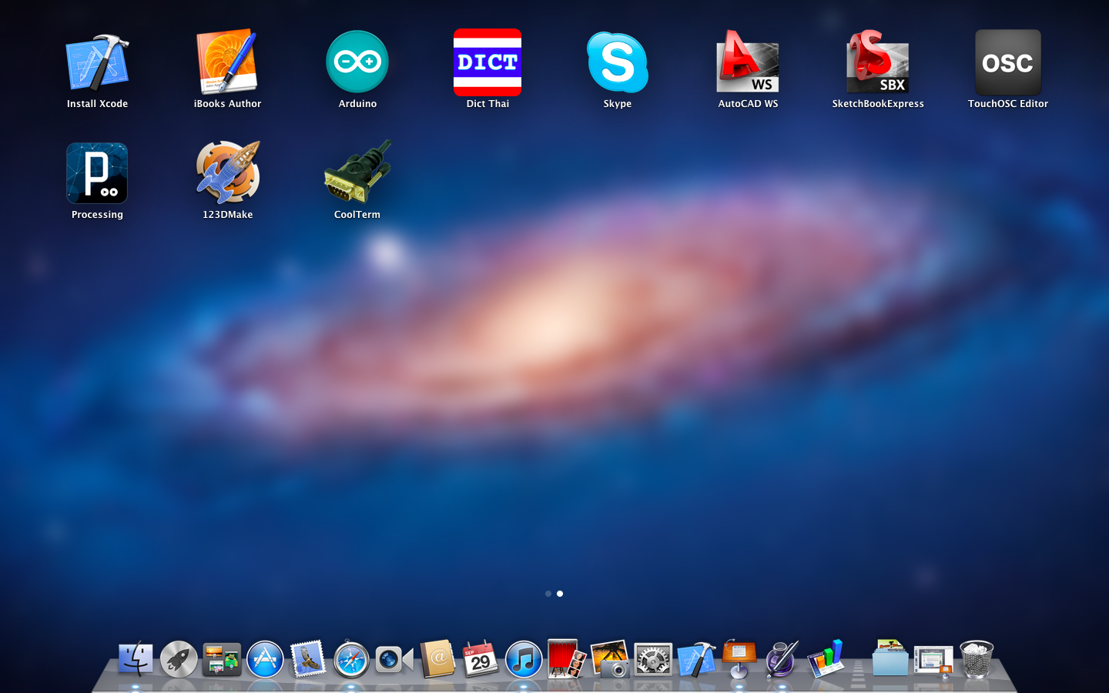This screenshot has width=1109, height=693.
Task: Open Pages ink pen icon in Dock
Action: 782,660
